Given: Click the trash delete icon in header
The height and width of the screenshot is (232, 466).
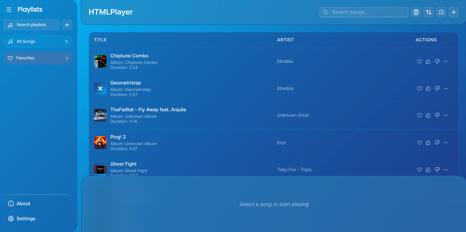Looking at the screenshot, I should tap(416, 12).
